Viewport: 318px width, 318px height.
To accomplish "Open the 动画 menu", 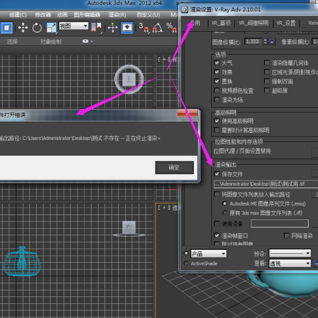I will pos(62,15).
